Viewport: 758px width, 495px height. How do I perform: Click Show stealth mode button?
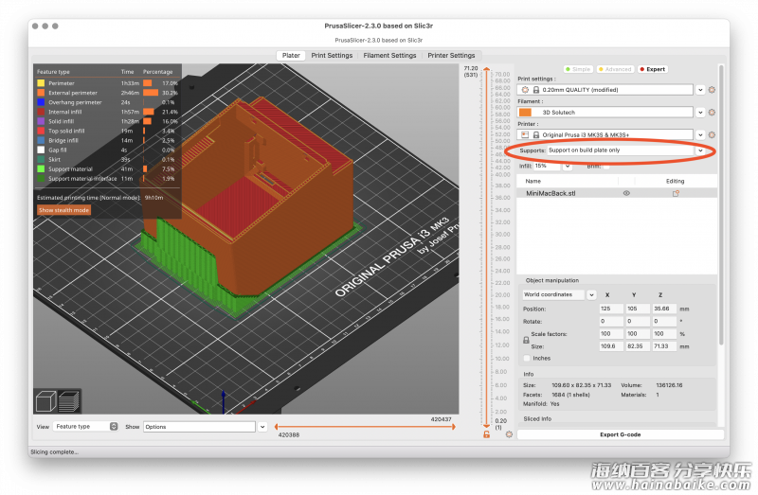[63, 210]
